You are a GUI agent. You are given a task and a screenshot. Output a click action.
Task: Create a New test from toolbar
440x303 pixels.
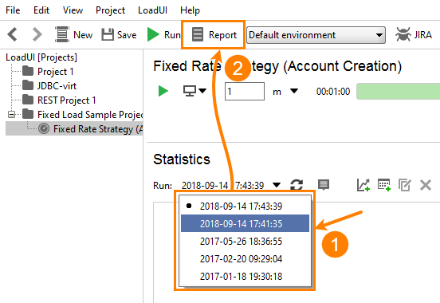click(73, 35)
